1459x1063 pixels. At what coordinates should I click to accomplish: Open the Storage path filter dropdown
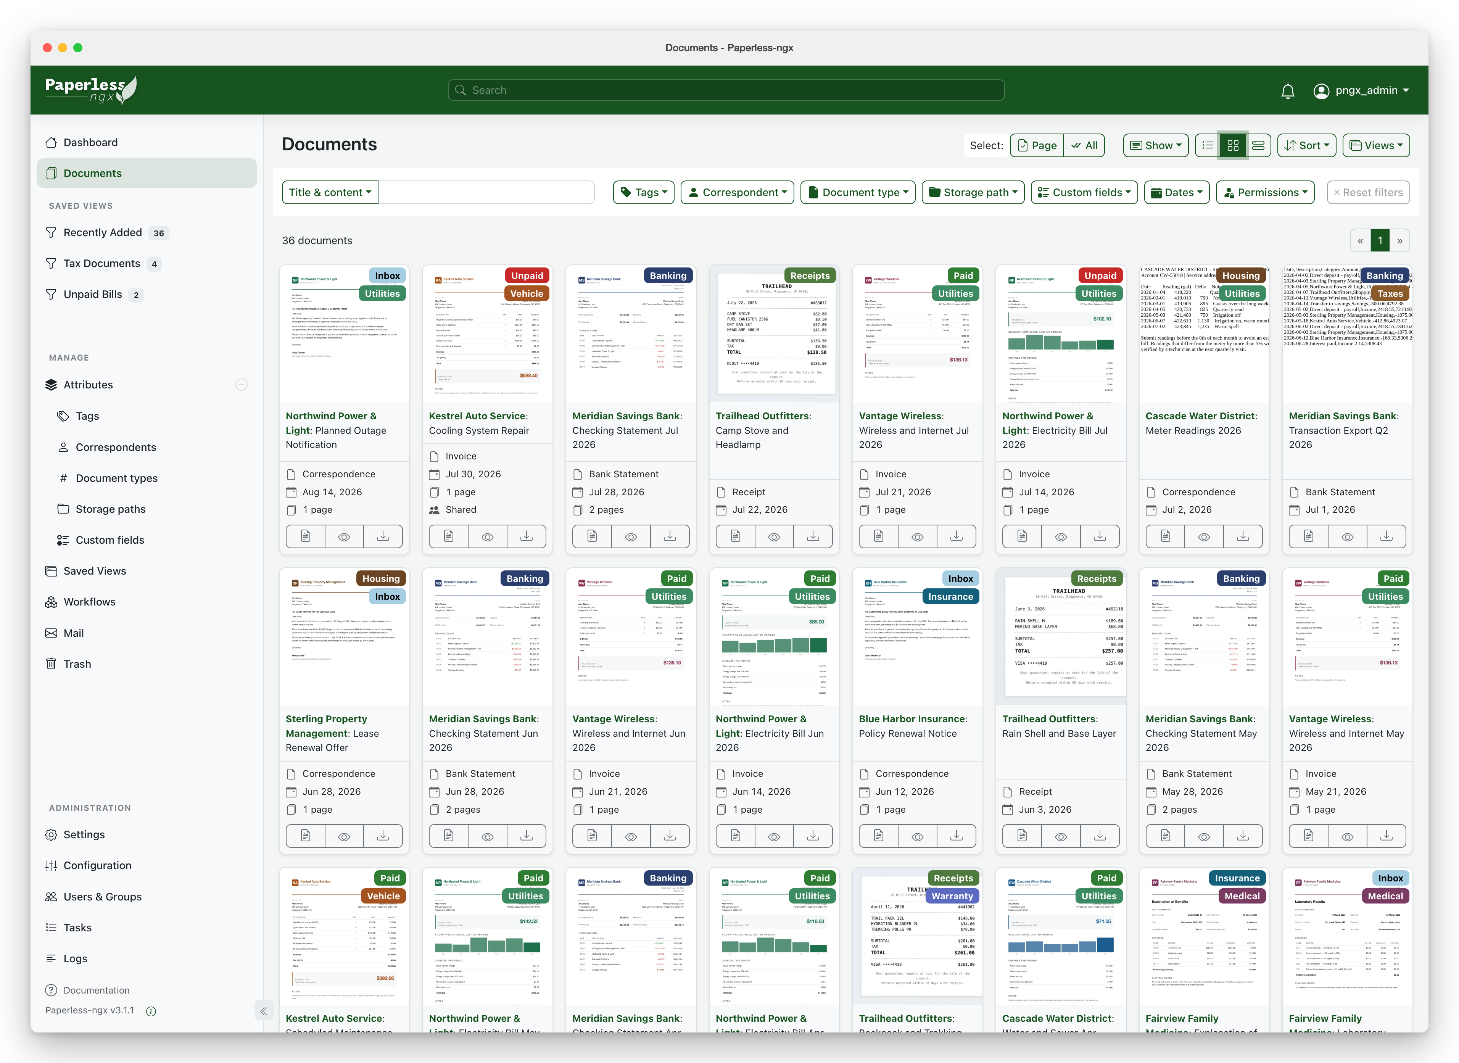(973, 192)
